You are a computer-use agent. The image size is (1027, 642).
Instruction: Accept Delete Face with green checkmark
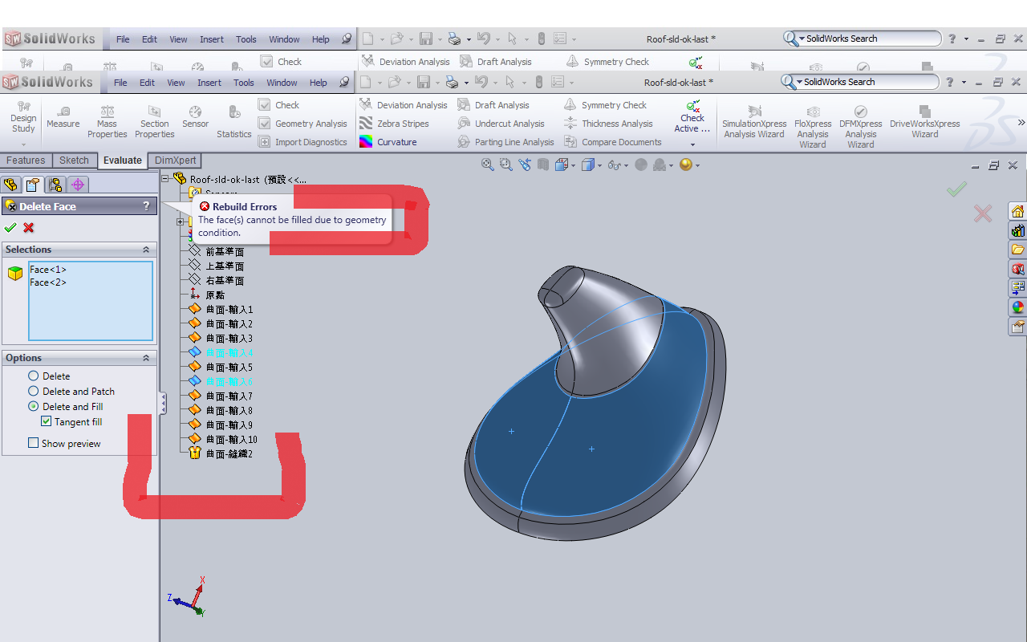pyautogui.click(x=10, y=227)
